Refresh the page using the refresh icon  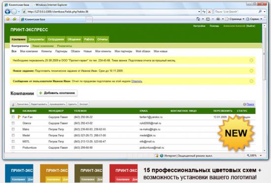tap(204, 12)
